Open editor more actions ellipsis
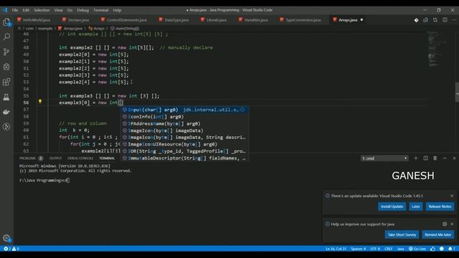Viewport: 459px width, 258px height. click(454, 20)
